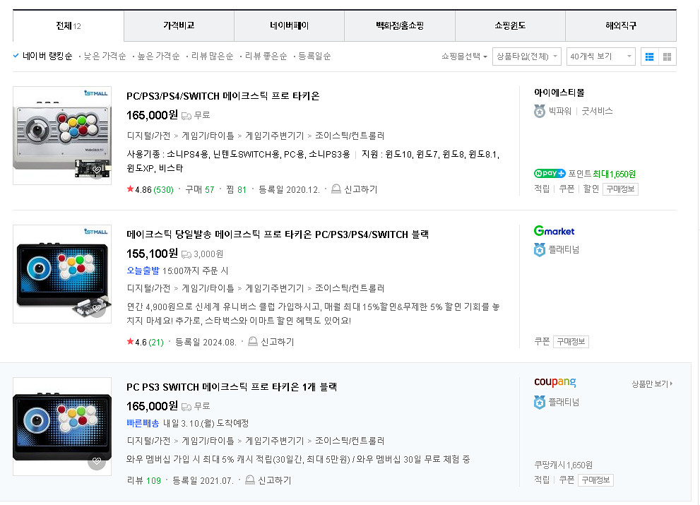Open 메이크스틱 당일발송 블랙 product title
Image resolution: width=700 pixels, height=505 pixels.
278,235
